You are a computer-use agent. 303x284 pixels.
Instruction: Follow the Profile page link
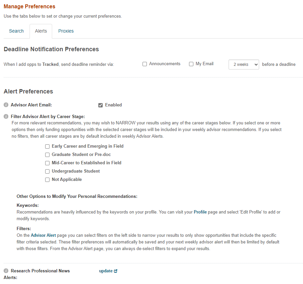click(200, 212)
